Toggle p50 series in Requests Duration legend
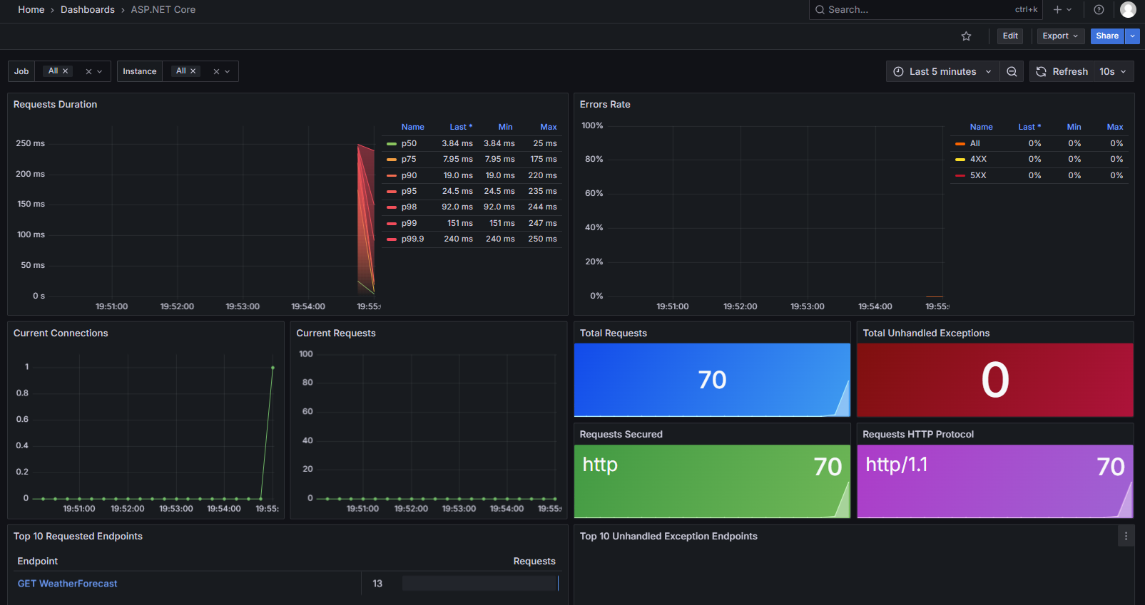Screen dimensions: 1145x605 409,143
